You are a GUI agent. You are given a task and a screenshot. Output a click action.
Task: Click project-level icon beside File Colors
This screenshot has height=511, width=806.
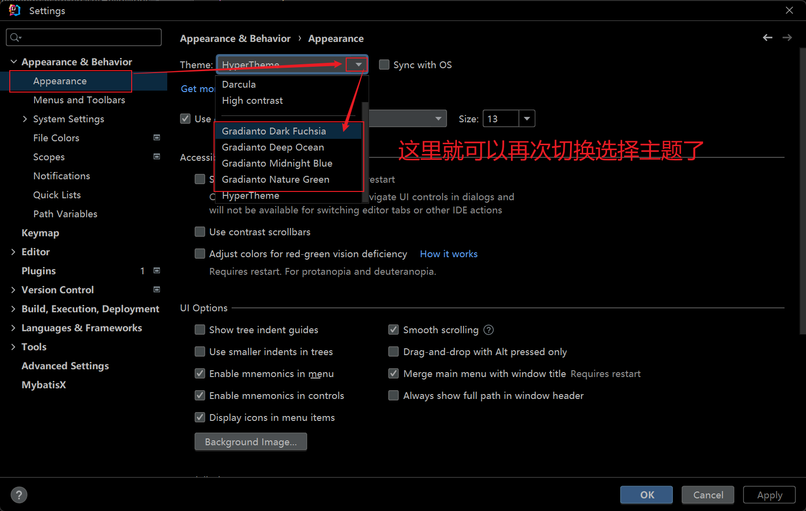click(x=157, y=137)
